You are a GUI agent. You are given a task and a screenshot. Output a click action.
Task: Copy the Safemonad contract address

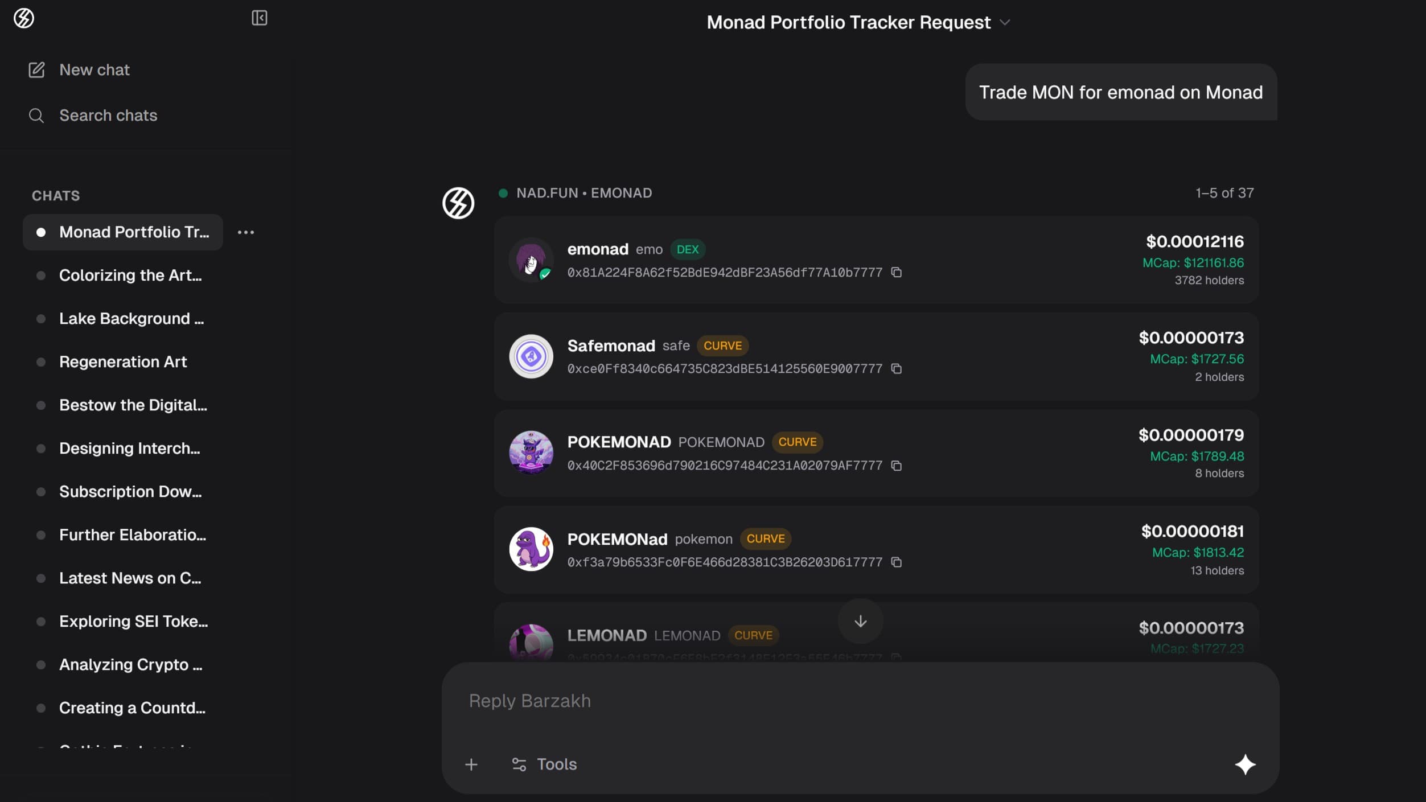click(x=897, y=369)
